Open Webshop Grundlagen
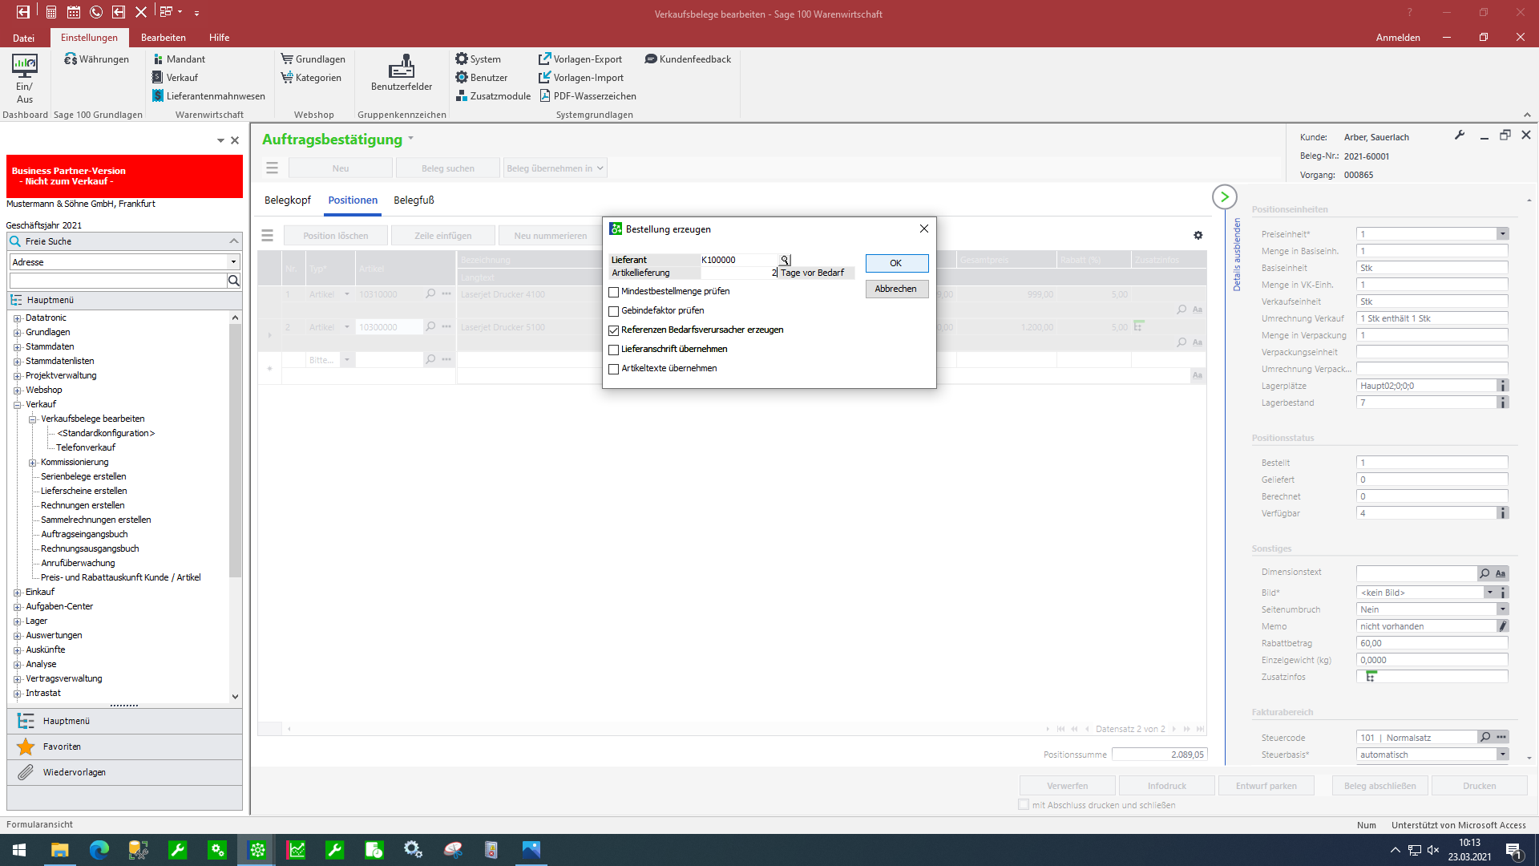The width and height of the screenshot is (1539, 866). coord(313,59)
